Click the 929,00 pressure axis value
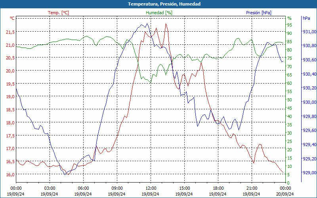Viewport: 317px width, 198px height. coord(309,172)
